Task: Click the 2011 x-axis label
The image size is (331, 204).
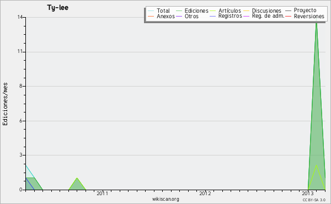Action: pyautogui.click(x=103, y=193)
